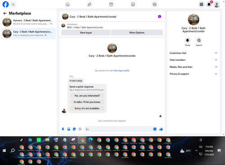Expand the Media, files and links section
The image size is (225, 165).
(x=193, y=67)
